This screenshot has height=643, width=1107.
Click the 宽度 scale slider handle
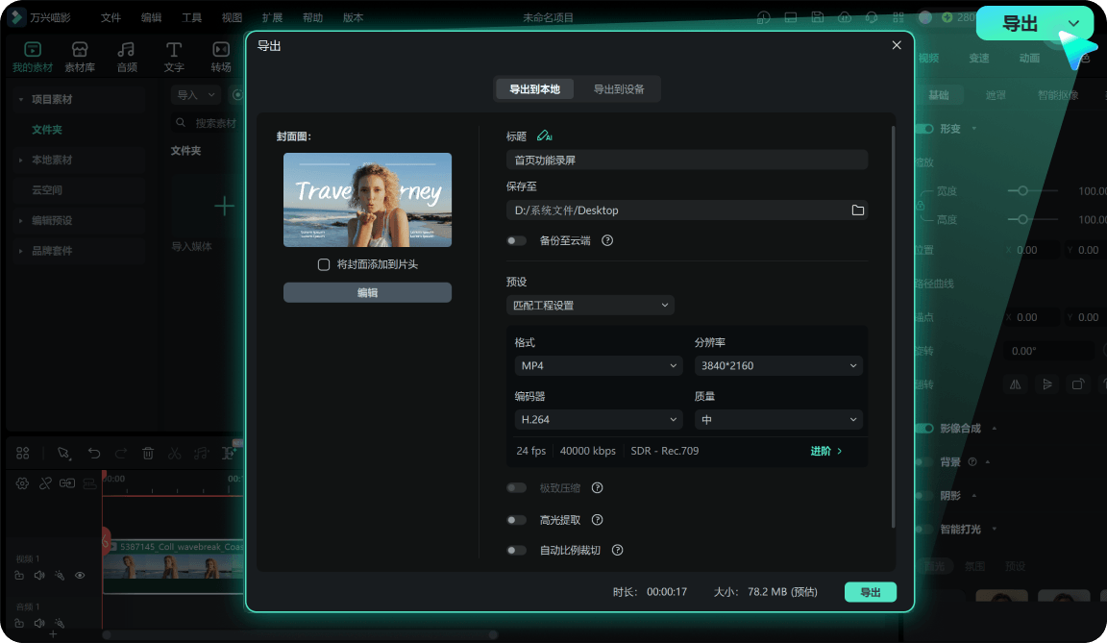click(1022, 190)
